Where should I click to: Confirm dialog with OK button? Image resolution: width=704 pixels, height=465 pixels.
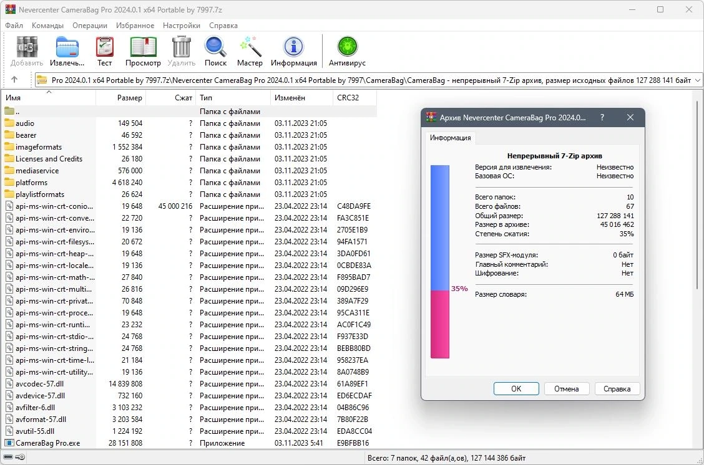(x=516, y=389)
